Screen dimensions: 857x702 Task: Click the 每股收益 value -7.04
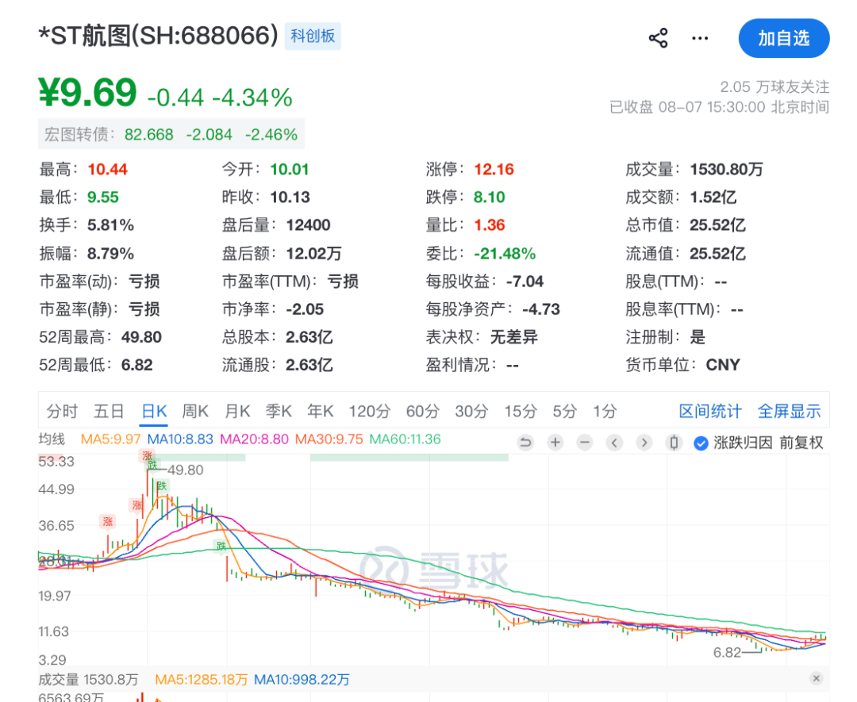[525, 282]
